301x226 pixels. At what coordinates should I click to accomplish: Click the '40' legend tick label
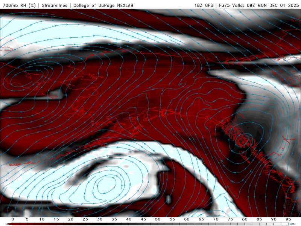tap(129, 219)
